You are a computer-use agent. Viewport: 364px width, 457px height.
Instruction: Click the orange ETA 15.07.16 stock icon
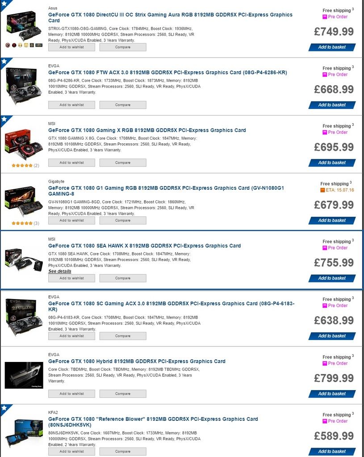(x=322, y=190)
